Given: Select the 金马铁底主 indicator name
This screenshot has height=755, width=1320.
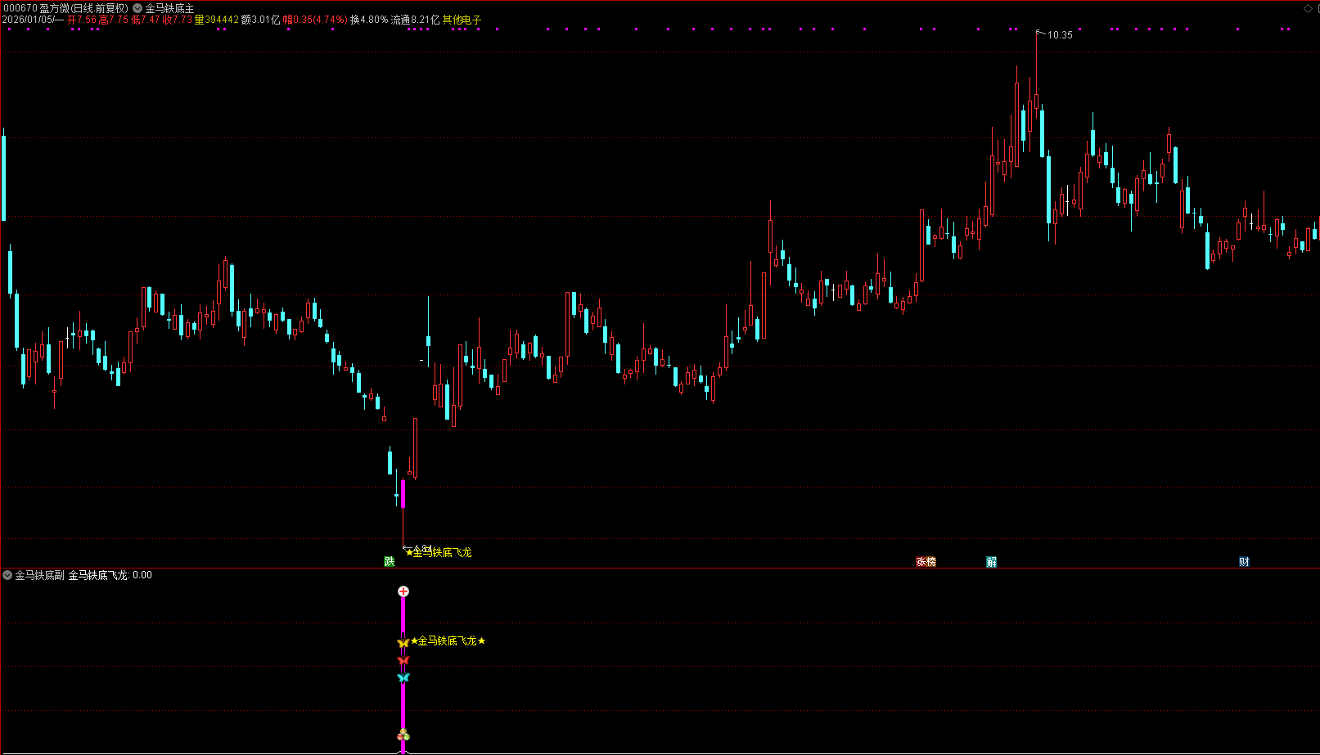Looking at the screenshot, I should click(170, 8).
